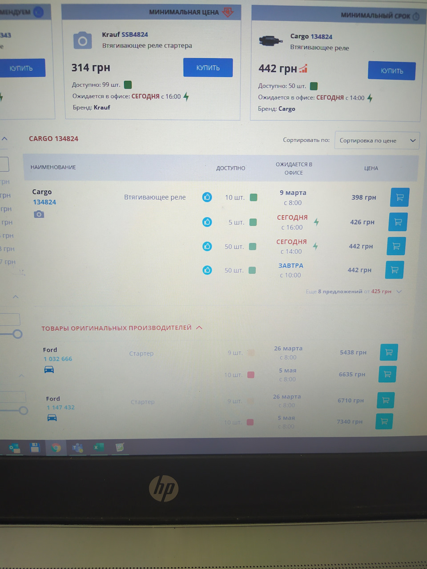The width and height of the screenshot is (427, 569).
Task: Click thumbs-up icon in 5 шт. row
Action: tap(207, 222)
